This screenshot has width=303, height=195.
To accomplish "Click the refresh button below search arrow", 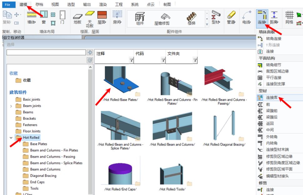I will click(x=90, y=60).
